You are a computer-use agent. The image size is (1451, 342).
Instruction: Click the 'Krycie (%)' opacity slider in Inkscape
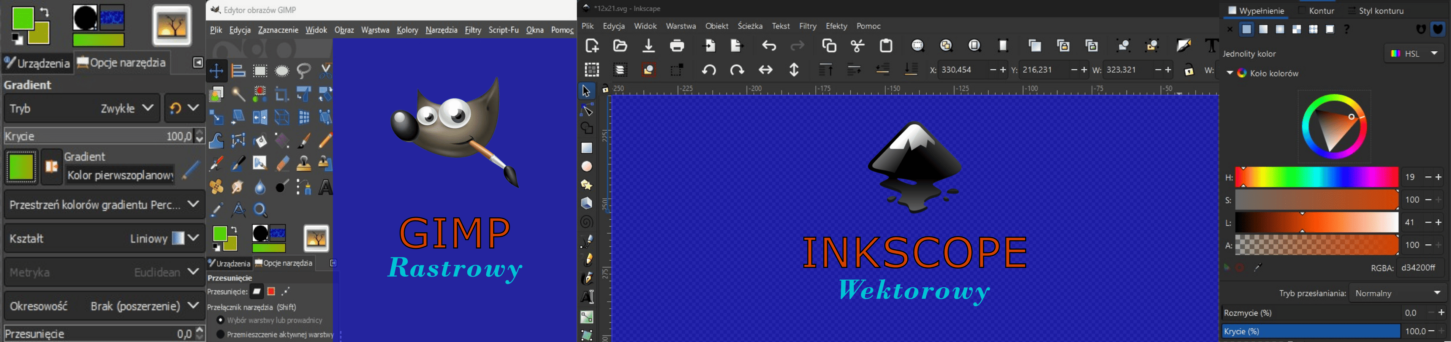point(1311,331)
